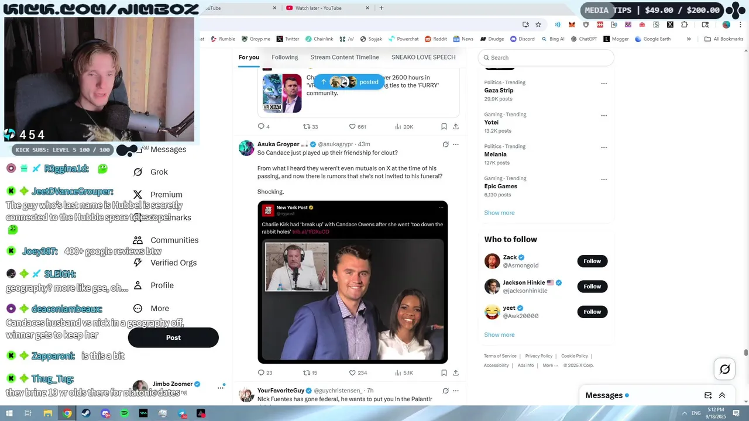Open more options for Yotei trend
This screenshot has height=421, width=749.
coord(604,116)
